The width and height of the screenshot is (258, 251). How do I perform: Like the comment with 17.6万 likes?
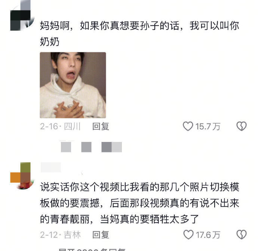click(x=188, y=235)
